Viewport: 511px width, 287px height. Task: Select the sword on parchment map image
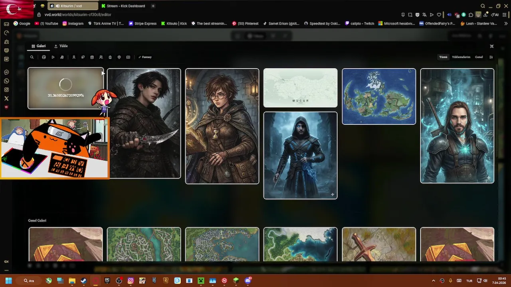pos(379,244)
